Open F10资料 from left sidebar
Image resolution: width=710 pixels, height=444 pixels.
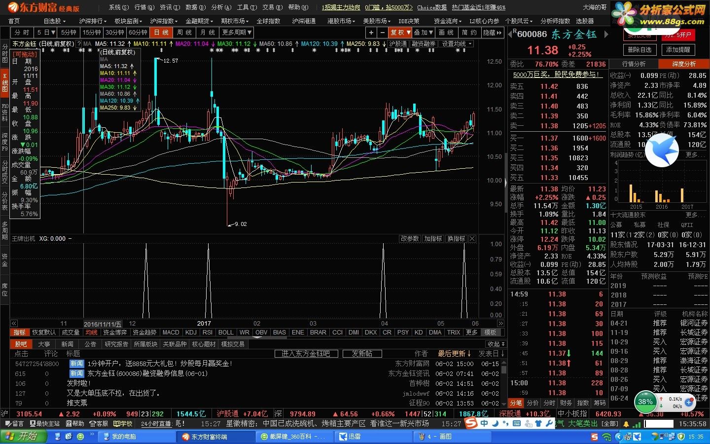pos(5,112)
